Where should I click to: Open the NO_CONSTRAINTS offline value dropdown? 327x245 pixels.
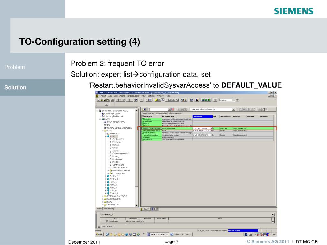(211, 135)
